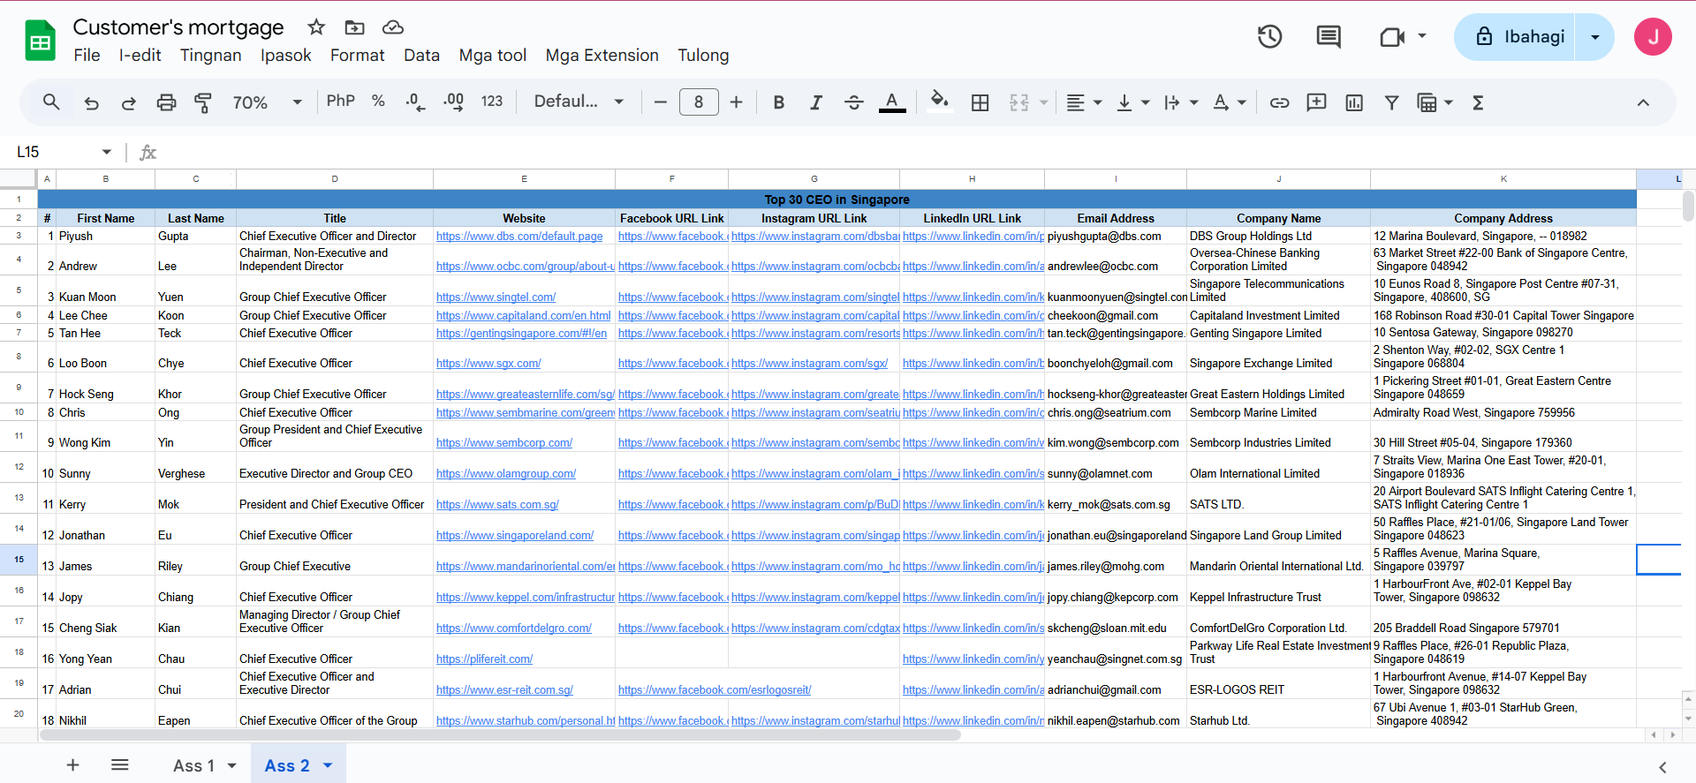Print the spreadsheet
The image size is (1696, 783).
(166, 102)
